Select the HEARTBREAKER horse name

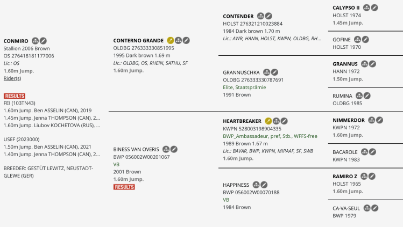pyautogui.click(x=242, y=122)
